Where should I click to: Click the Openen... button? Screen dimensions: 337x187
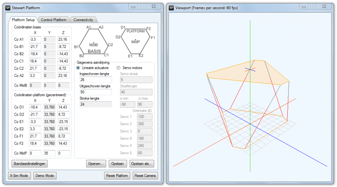pyautogui.click(x=96, y=163)
